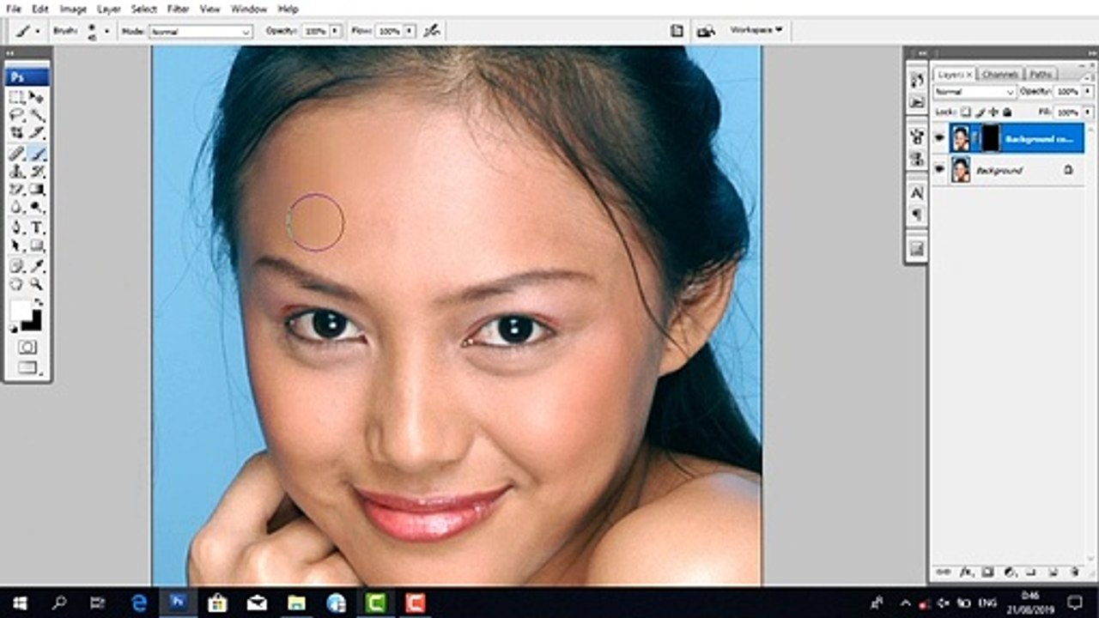This screenshot has width=1099, height=618.
Task: Select the layer mask thumbnail
Action: click(x=990, y=138)
